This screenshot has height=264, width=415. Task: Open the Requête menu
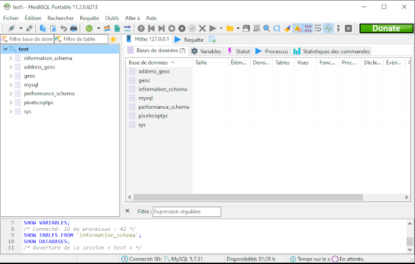coord(89,18)
